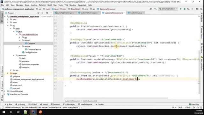
Task: Click the dineshkrish breadcrumb in navigation bar
Action: pos(75,9)
